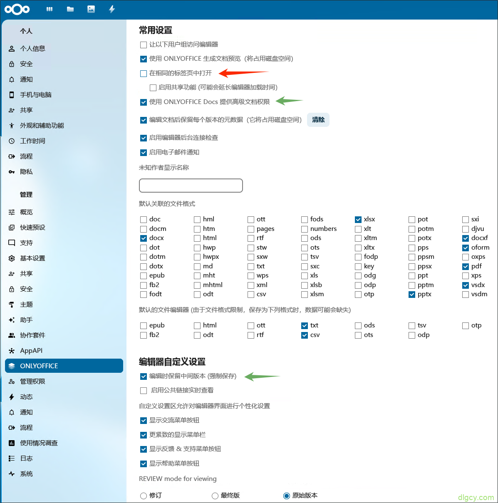This screenshot has width=498, height=503.
Task: Select the 原始版本 radio button
Action: click(287, 496)
